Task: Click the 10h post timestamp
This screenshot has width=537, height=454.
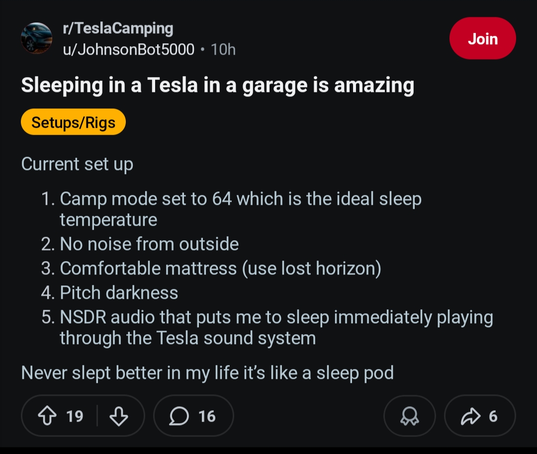Action: (x=223, y=49)
